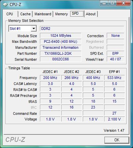133x148 pixels.
Task: Click the empty EPP #1 tRC field
Action: (x=114, y=107)
